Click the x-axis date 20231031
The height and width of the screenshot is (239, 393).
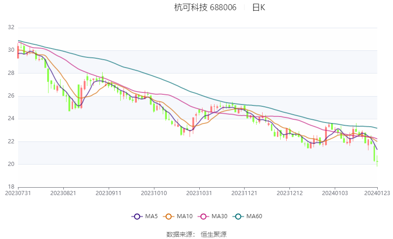pyautogui.click(x=199, y=193)
